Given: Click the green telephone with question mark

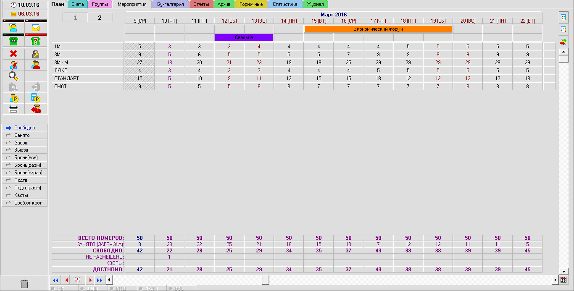Looking at the screenshot, I should 36,42.
